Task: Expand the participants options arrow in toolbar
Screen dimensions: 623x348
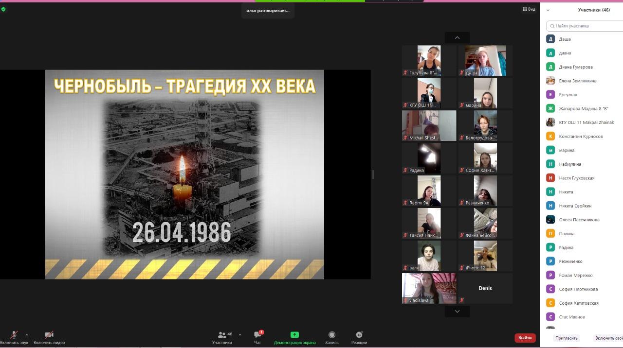Action: pyautogui.click(x=239, y=335)
